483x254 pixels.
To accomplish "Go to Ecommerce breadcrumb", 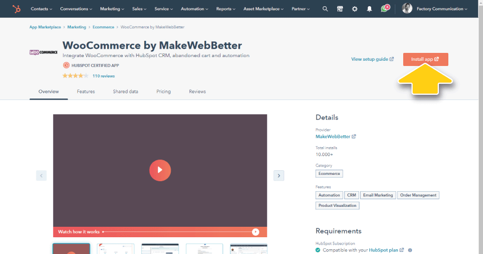I will [103, 27].
